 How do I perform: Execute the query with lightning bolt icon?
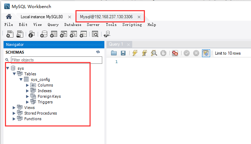[x=135, y=53]
